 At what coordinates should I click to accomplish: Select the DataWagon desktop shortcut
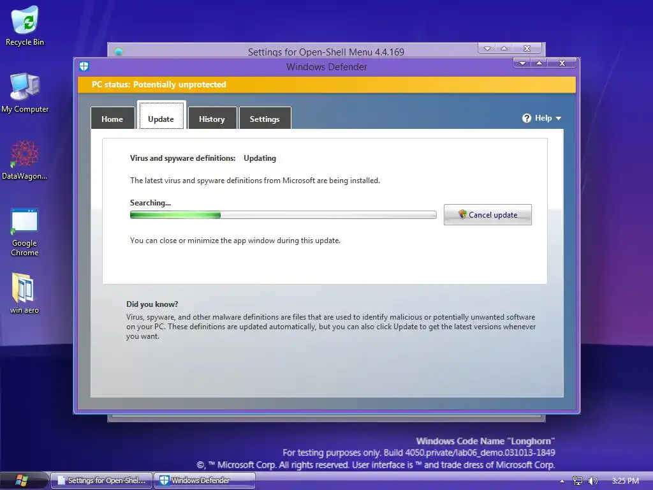(25, 160)
